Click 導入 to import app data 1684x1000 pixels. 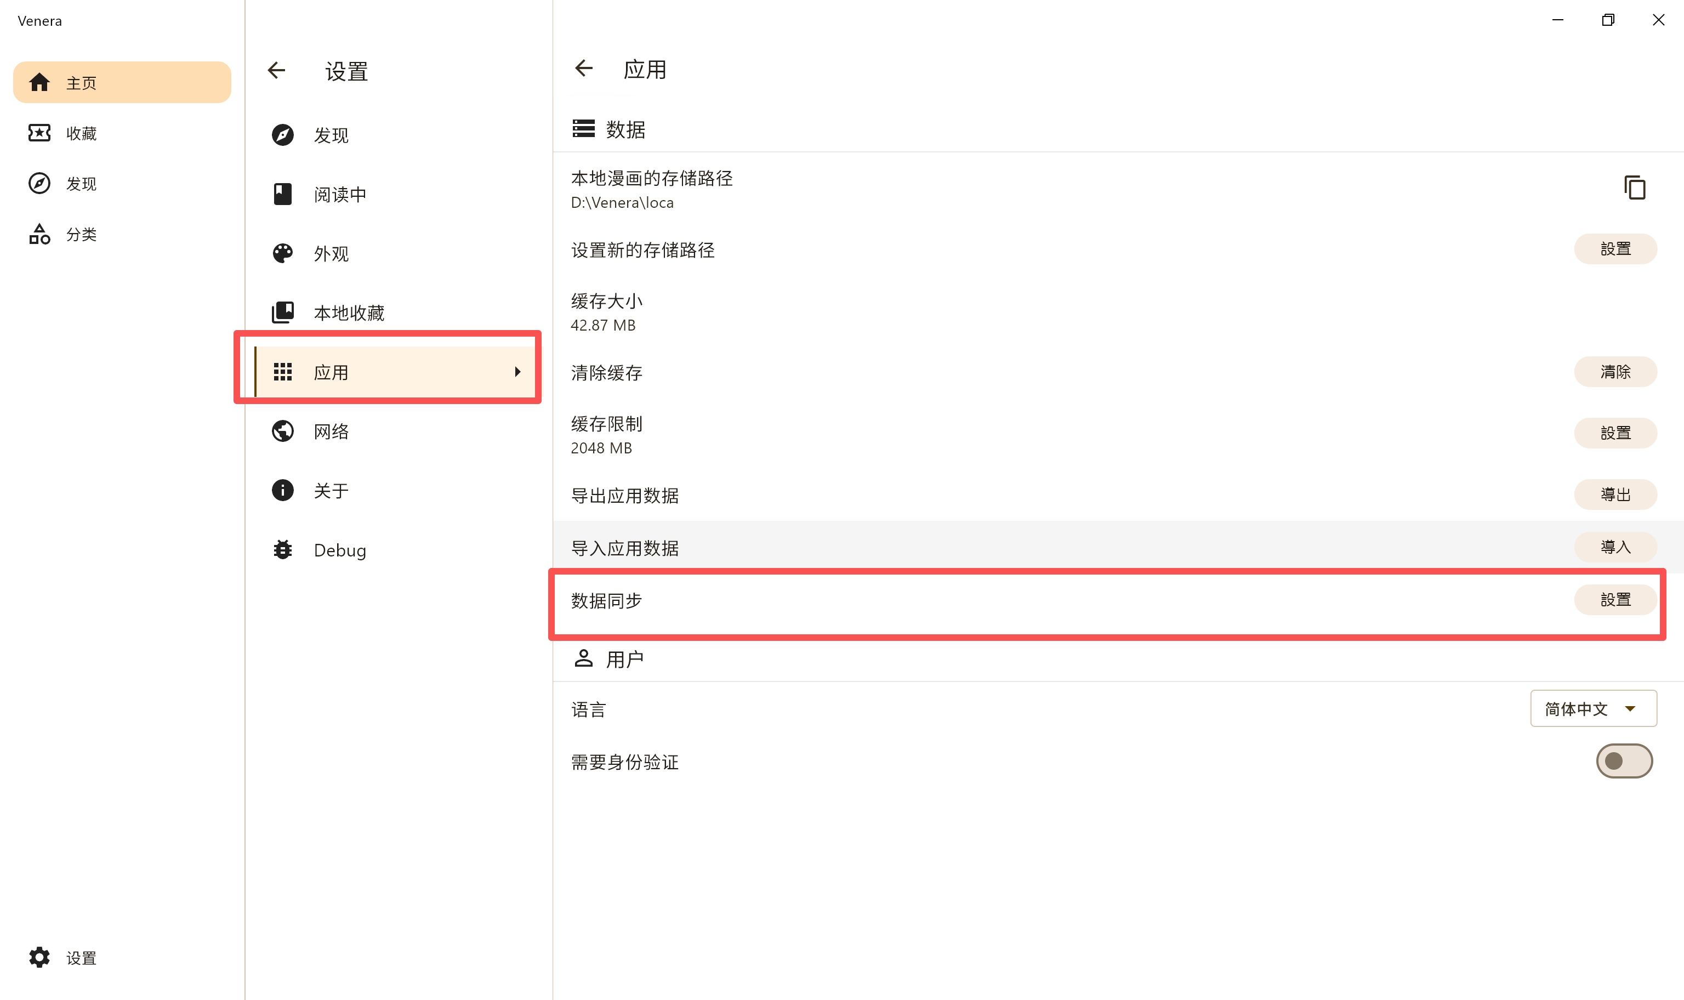[1614, 547]
